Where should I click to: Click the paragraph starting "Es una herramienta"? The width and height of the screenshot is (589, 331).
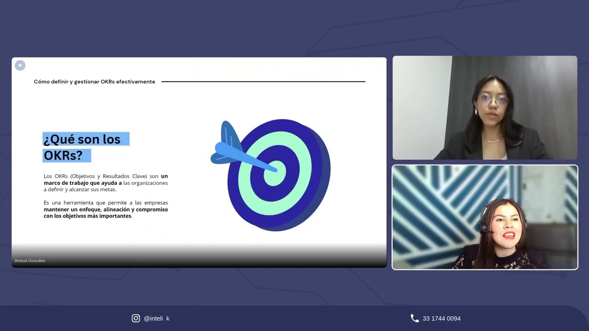pos(106,209)
